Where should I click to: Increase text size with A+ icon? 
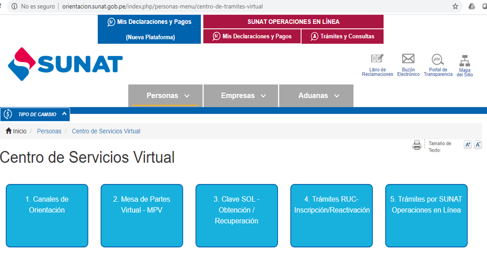[x=468, y=144]
